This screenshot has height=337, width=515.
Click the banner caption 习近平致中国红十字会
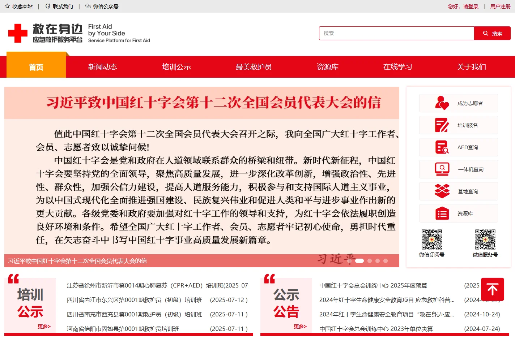tap(77, 261)
